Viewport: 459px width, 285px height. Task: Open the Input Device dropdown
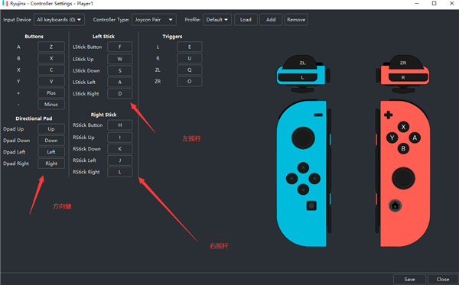pyautogui.click(x=59, y=20)
